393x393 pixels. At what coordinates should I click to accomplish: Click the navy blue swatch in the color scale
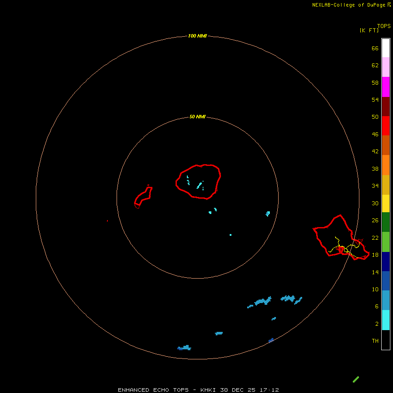[386, 262]
